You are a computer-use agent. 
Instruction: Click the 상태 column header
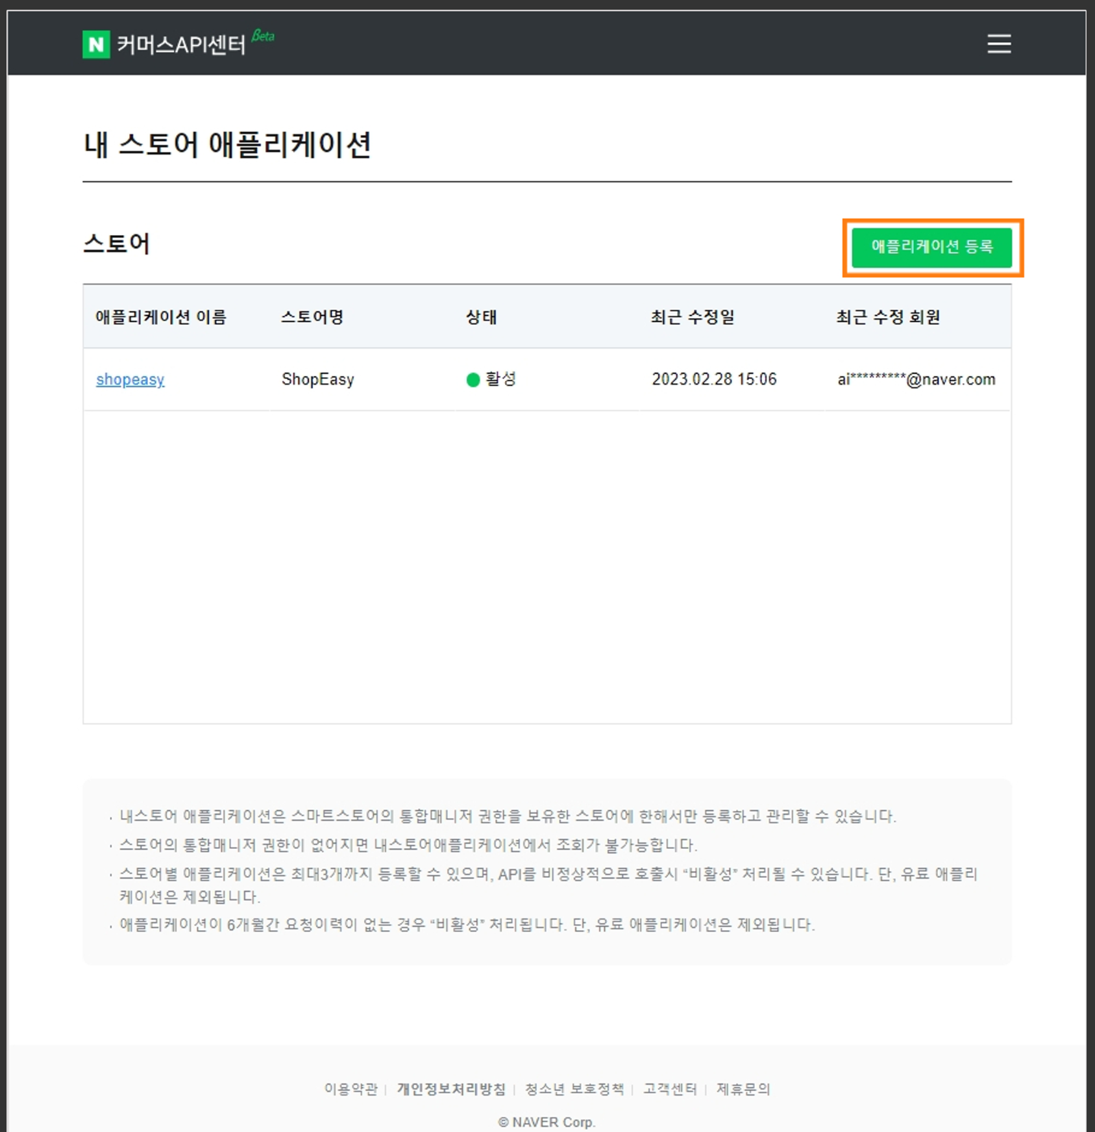coord(482,317)
